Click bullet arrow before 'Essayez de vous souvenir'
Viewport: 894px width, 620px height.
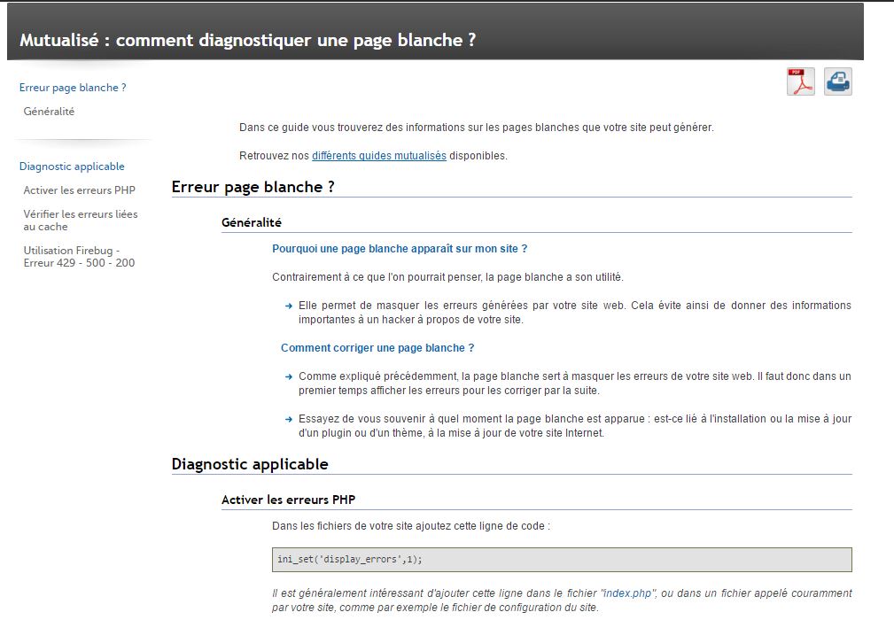[289, 420]
